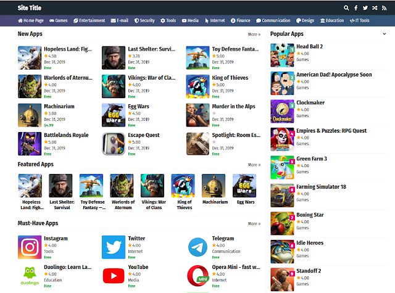The image size is (395, 293).
Task: Open the Head Ball 2 icon in Popular Apps
Action: tap(282, 55)
